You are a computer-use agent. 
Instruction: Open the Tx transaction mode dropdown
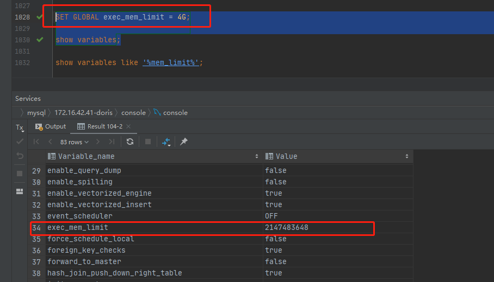[20, 127]
